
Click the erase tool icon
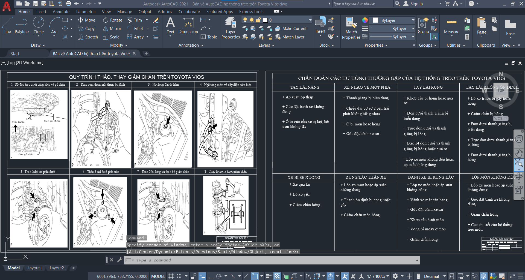coord(156,20)
